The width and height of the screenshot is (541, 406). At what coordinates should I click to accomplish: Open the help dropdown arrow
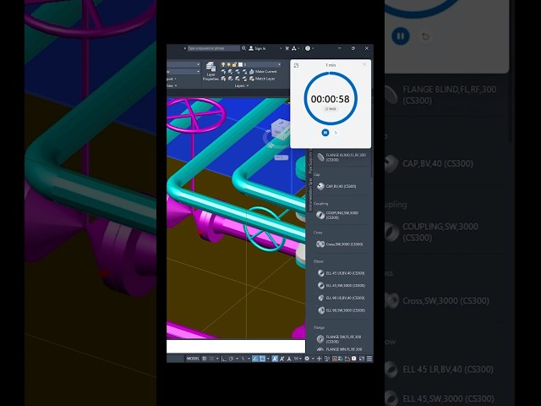point(313,48)
